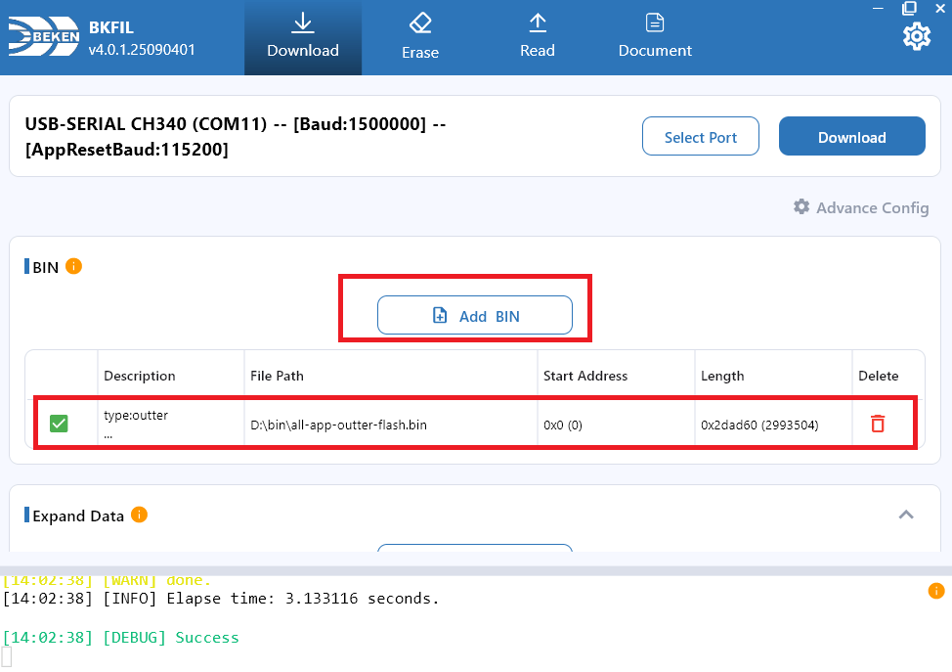952x672 pixels.
Task: Click the orange info icon in log panel
Action: click(935, 591)
